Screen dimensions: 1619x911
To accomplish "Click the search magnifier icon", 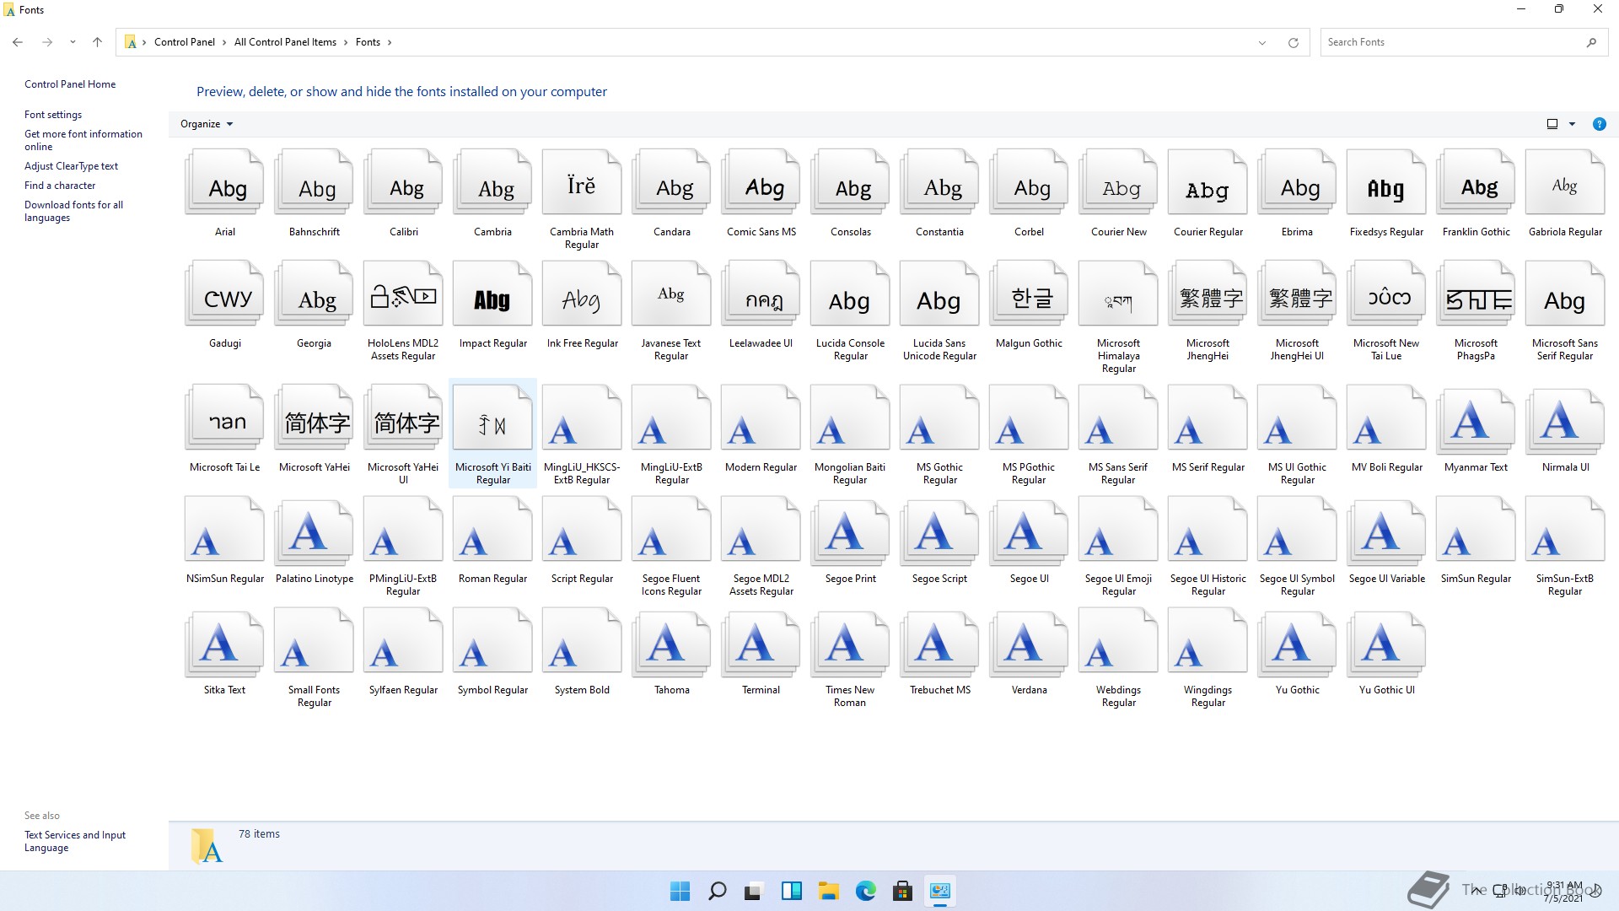I will pyautogui.click(x=1591, y=42).
